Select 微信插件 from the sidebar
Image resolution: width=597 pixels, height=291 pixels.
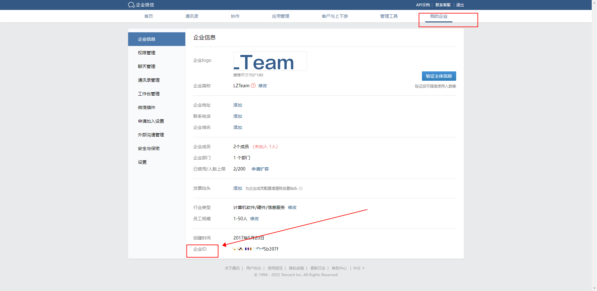point(147,108)
